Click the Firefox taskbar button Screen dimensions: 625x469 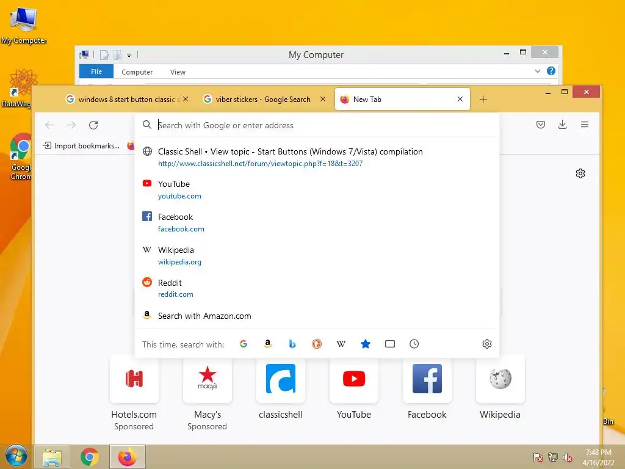127,457
